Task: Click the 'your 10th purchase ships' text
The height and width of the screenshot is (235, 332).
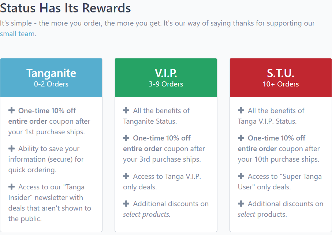Action: click(x=279, y=159)
